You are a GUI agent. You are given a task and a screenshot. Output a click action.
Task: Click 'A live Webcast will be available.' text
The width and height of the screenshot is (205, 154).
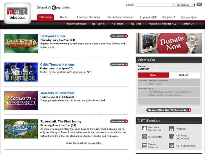pos(84,143)
